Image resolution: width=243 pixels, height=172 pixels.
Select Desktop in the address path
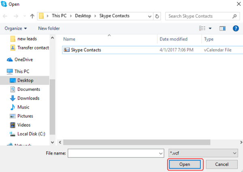(83, 16)
